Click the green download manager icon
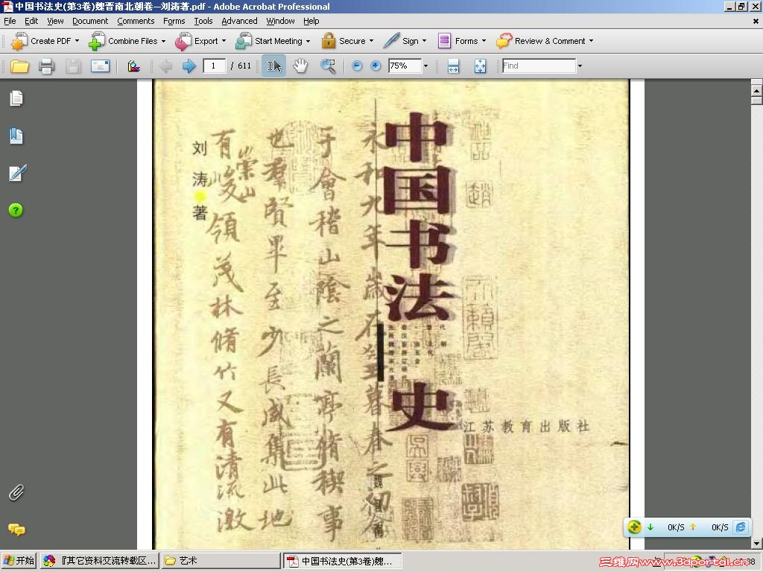The height and width of the screenshot is (572, 763). click(x=634, y=527)
